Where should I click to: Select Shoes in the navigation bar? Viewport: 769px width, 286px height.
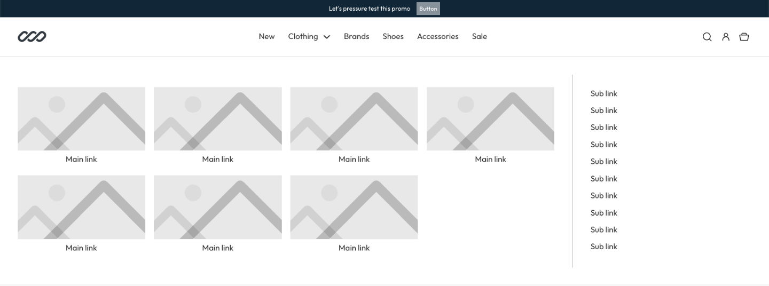393,36
